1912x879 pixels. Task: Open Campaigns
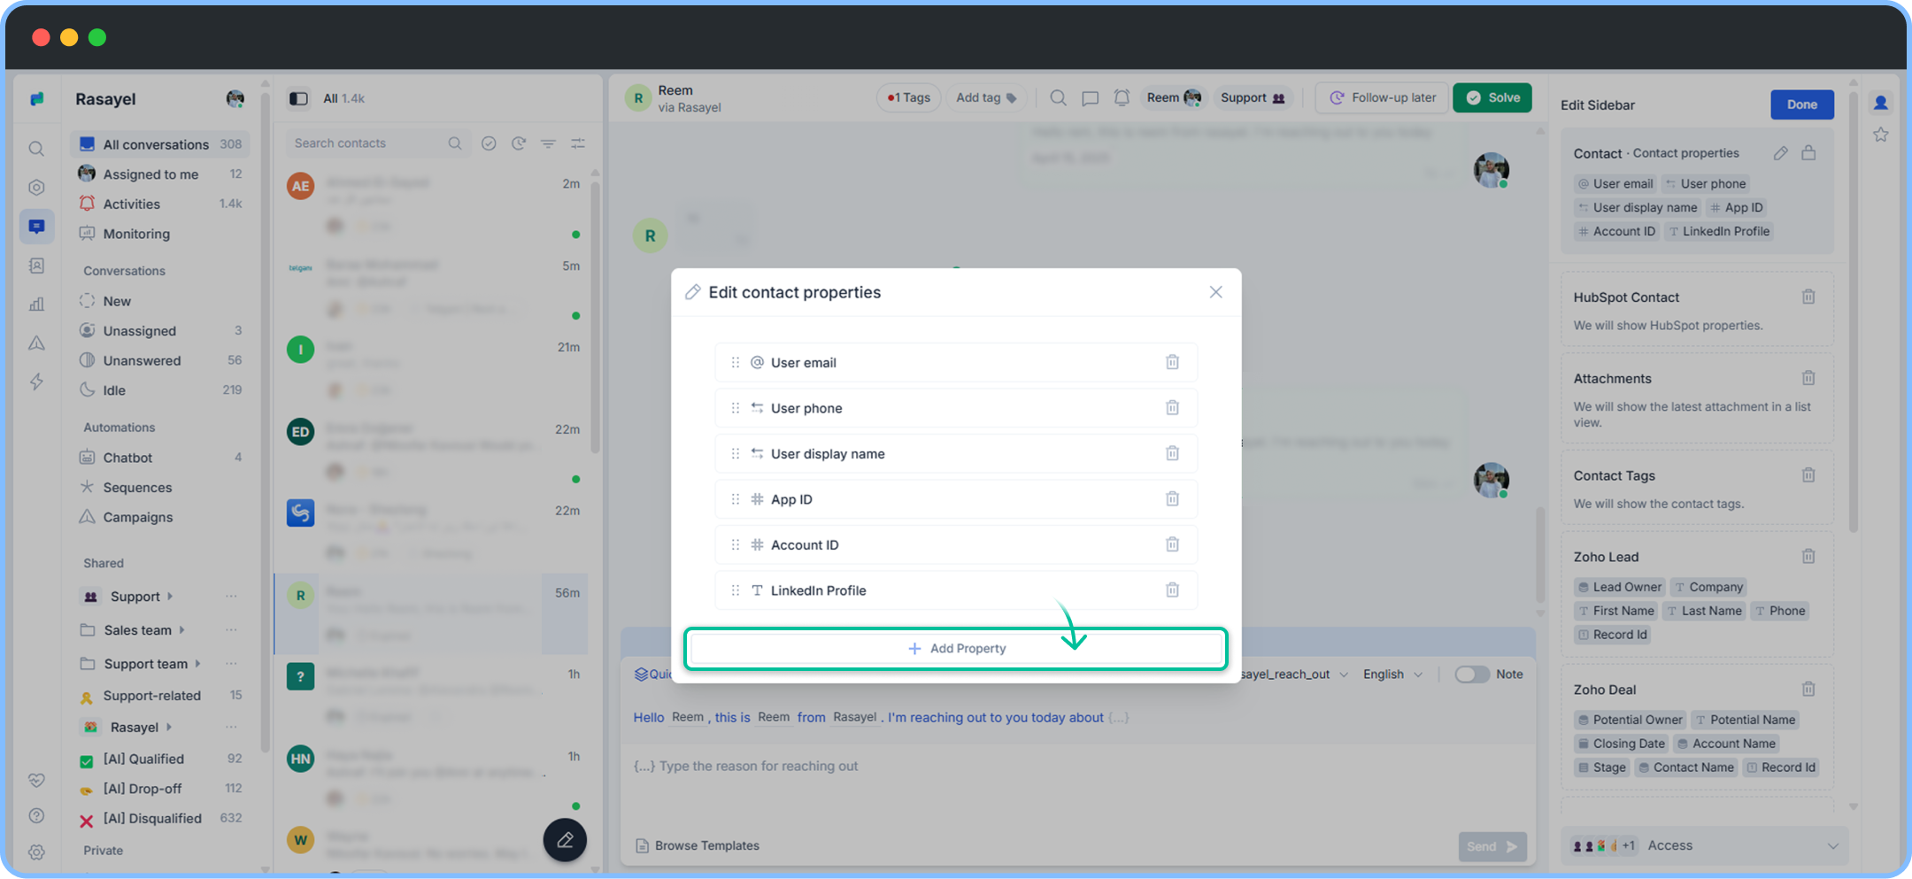click(160, 517)
